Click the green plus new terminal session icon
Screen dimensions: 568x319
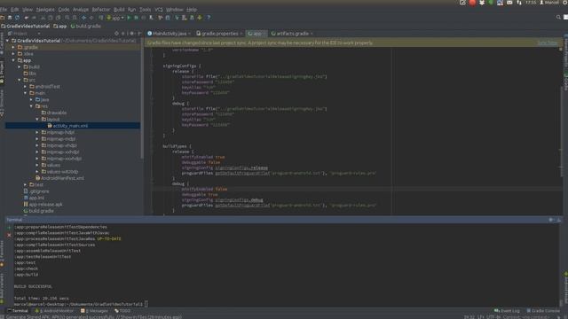click(10, 228)
